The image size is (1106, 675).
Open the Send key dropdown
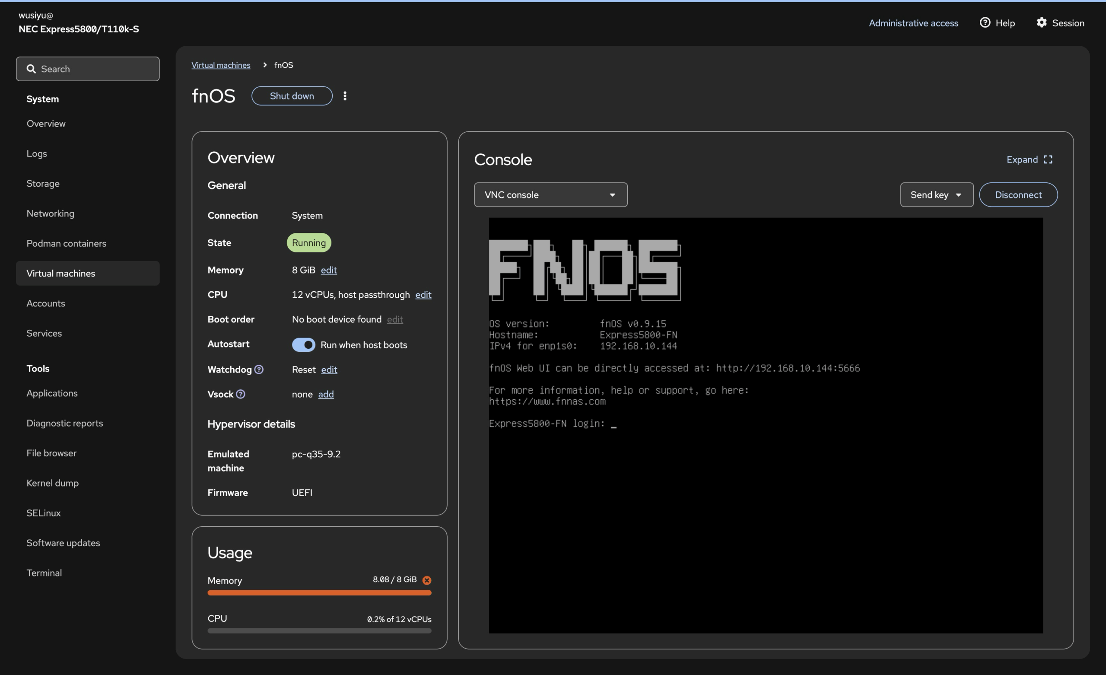click(x=936, y=194)
